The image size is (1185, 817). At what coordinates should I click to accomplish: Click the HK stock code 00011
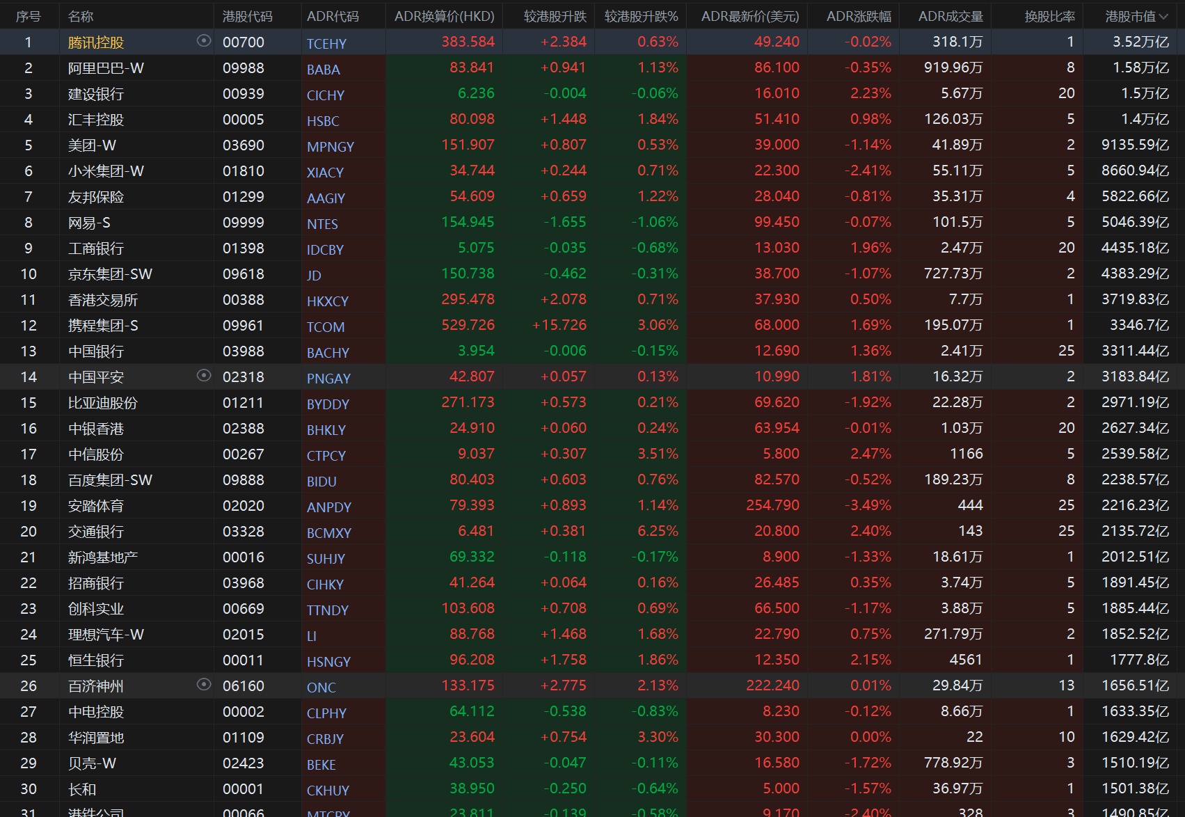244,660
